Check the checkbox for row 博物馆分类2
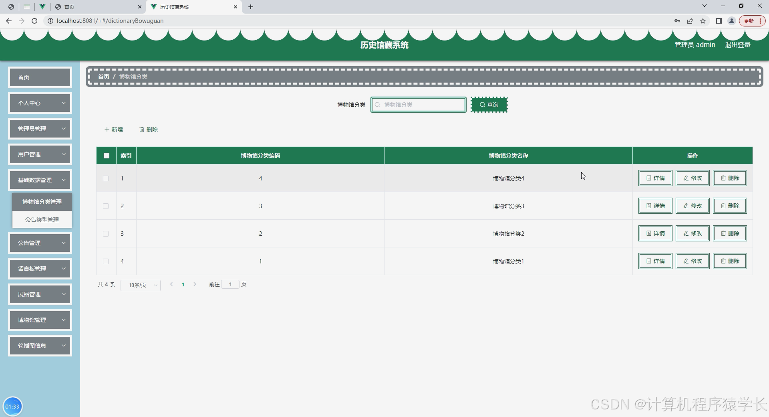Viewport: 769px width, 417px height. 106,234
